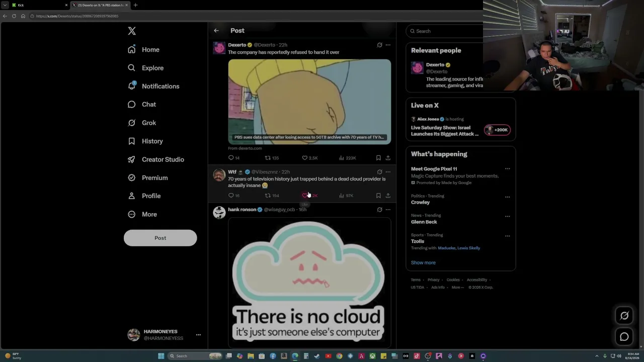644x362 pixels.
Task: Go to Home in the X sidebar
Action: (x=143, y=50)
